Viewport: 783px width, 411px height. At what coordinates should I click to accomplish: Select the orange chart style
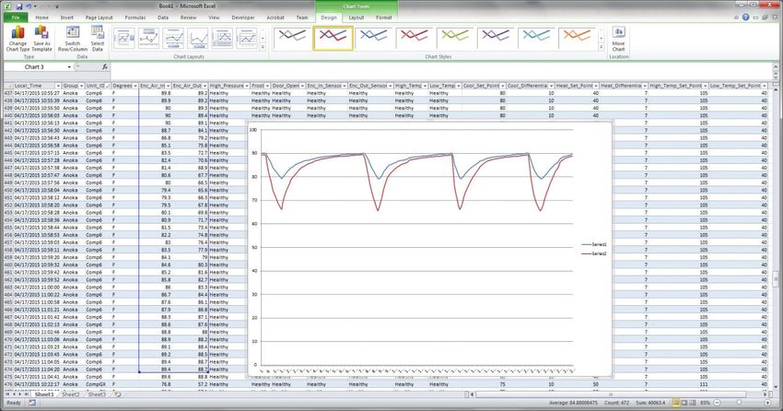tap(578, 39)
